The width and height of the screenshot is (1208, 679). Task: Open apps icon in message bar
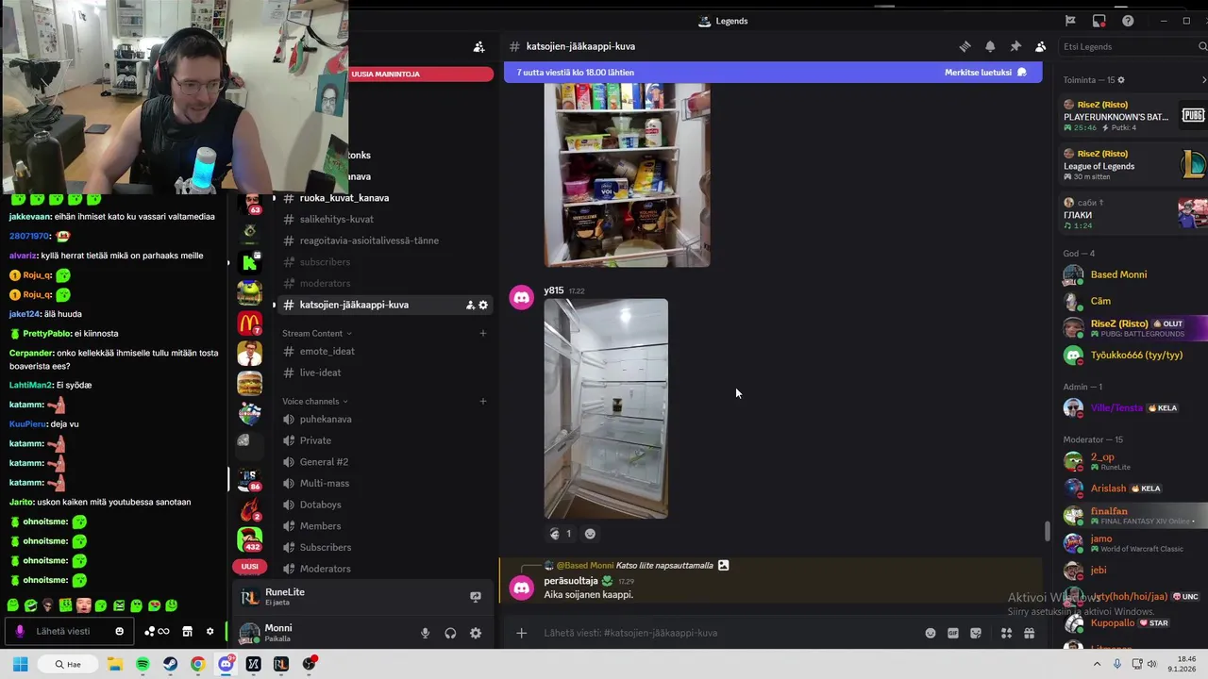[1006, 634]
